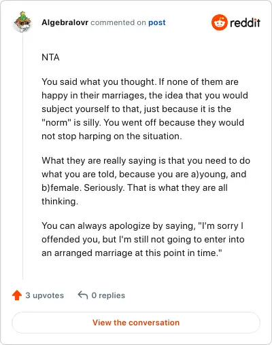Click the reply arrow icon
This screenshot has width=272, height=345.
click(83, 295)
